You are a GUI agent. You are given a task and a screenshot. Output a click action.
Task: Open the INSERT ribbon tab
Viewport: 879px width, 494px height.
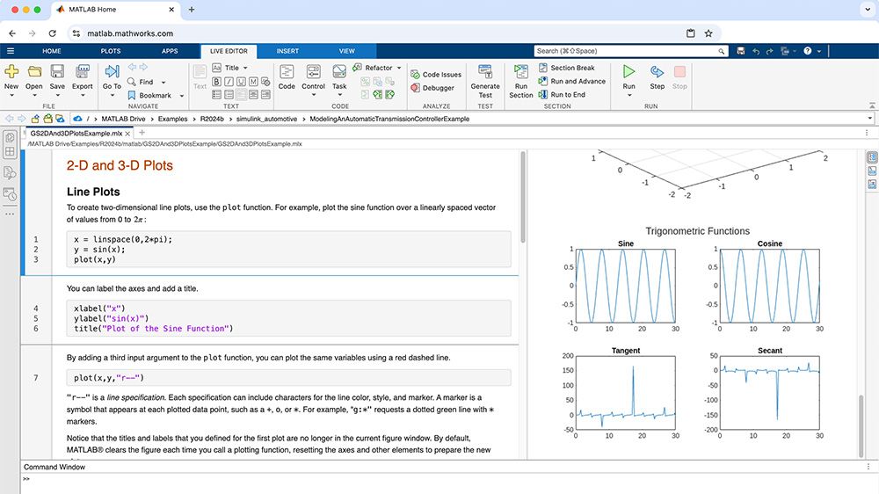[287, 51]
